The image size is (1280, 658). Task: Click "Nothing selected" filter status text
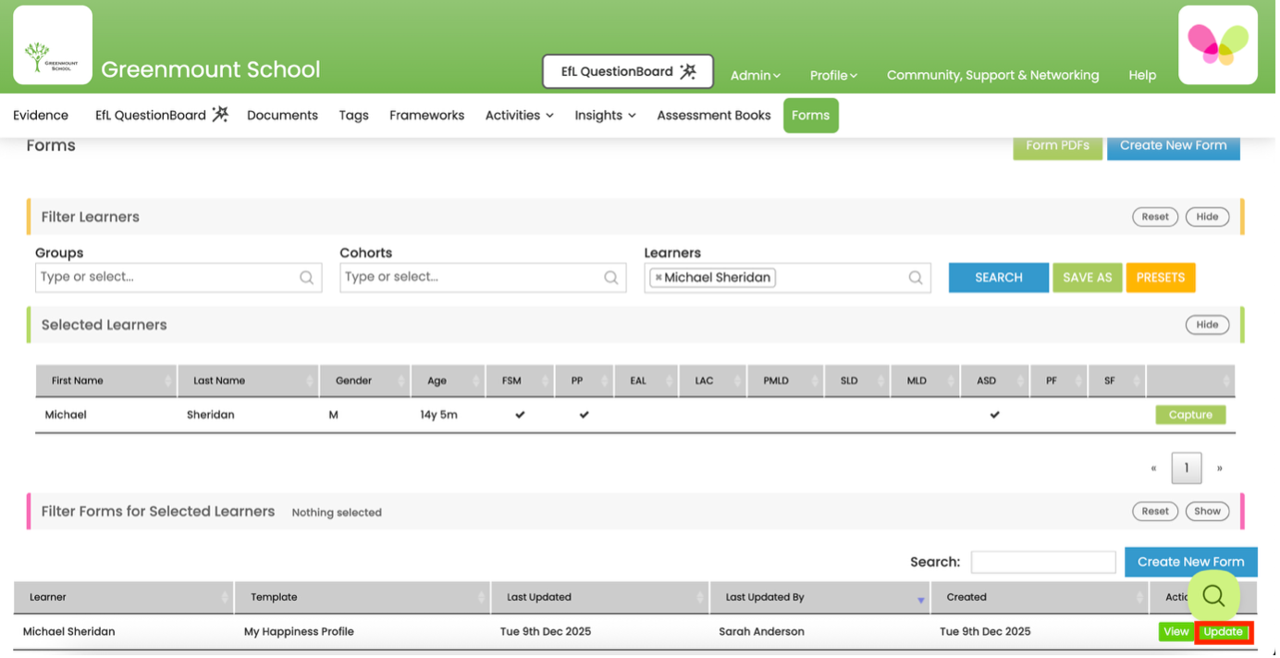click(x=338, y=515)
